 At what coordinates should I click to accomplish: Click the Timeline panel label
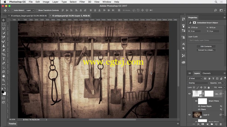[12, 124]
